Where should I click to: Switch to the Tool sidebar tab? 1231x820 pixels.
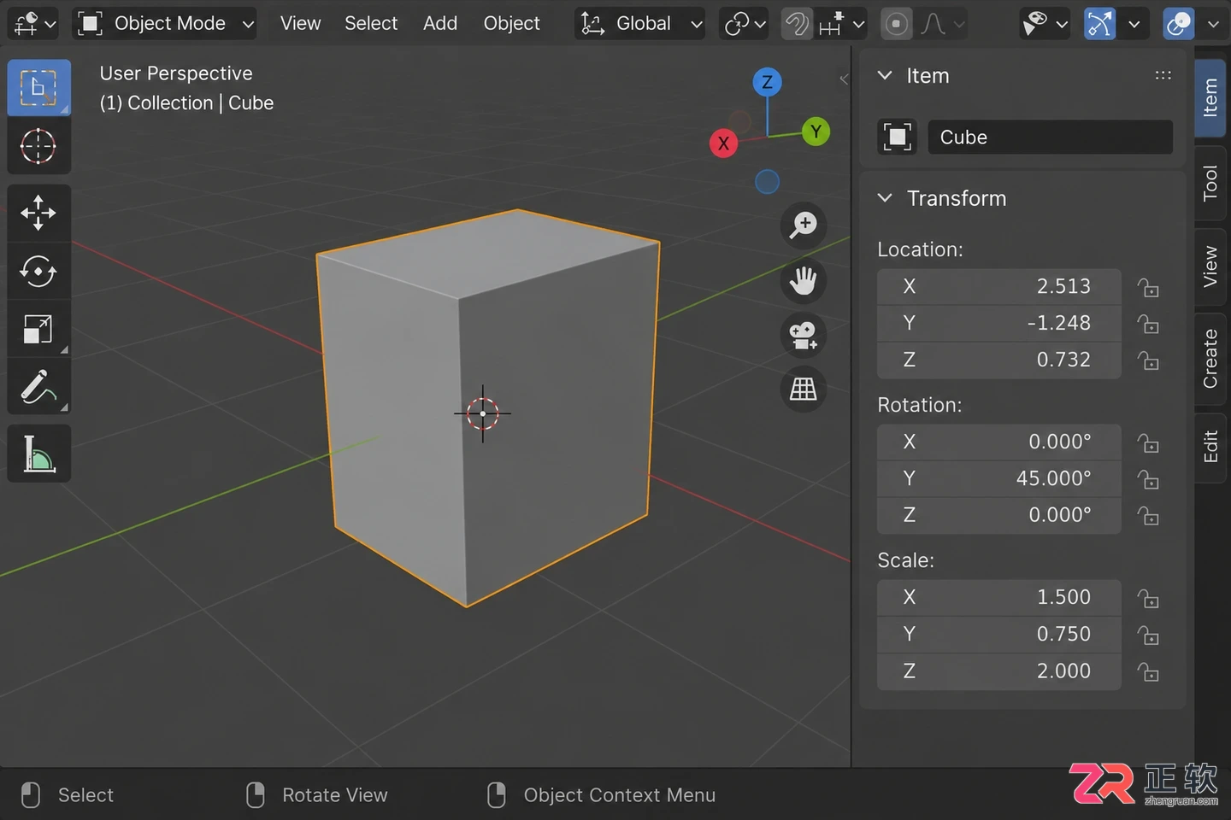pos(1210,183)
